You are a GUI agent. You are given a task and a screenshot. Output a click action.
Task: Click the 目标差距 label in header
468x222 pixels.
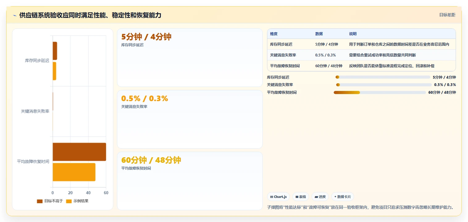[447, 15]
